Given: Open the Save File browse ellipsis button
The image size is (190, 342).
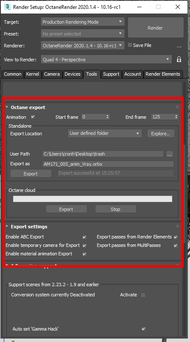Looking at the screenshot, I should click(179, 46).
